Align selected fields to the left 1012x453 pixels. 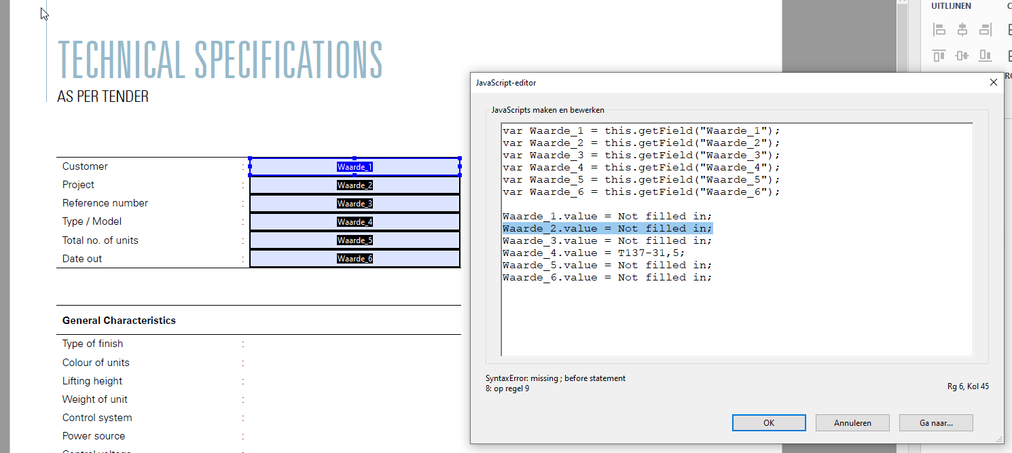point(939,29)
